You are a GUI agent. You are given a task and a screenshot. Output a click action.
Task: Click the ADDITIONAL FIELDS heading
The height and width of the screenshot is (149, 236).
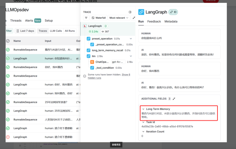(154, 99)
